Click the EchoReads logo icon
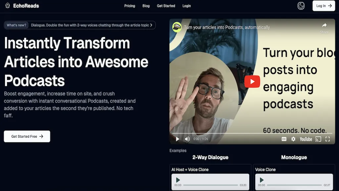 (x=8, y=6)
